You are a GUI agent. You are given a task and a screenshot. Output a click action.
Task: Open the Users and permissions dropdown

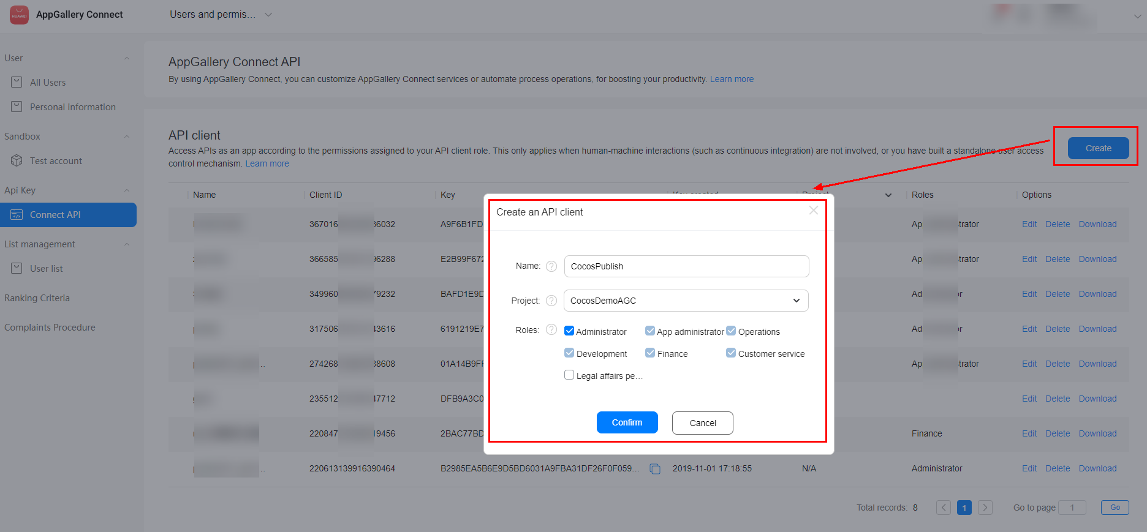(x=221, y=14)
